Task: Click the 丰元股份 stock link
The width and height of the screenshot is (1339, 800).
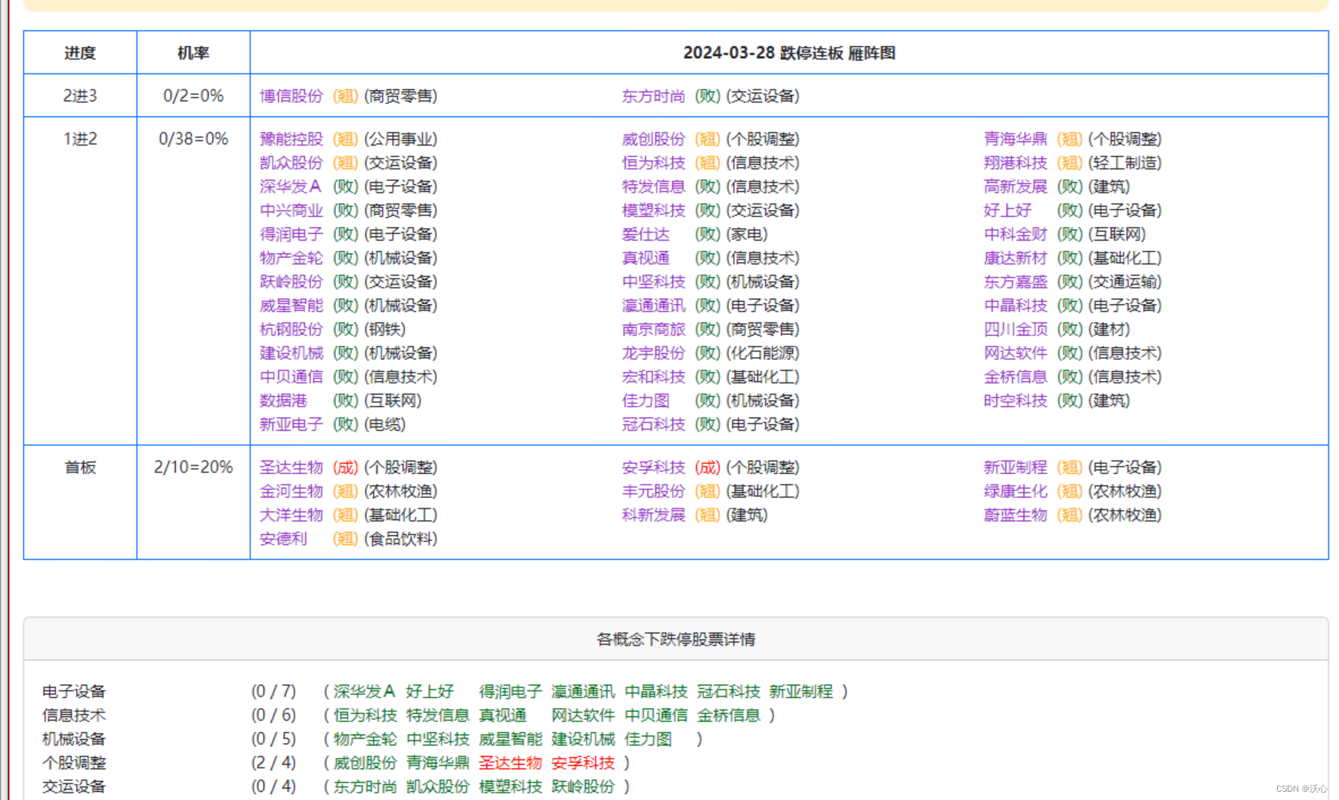Action: pos(653,491)
